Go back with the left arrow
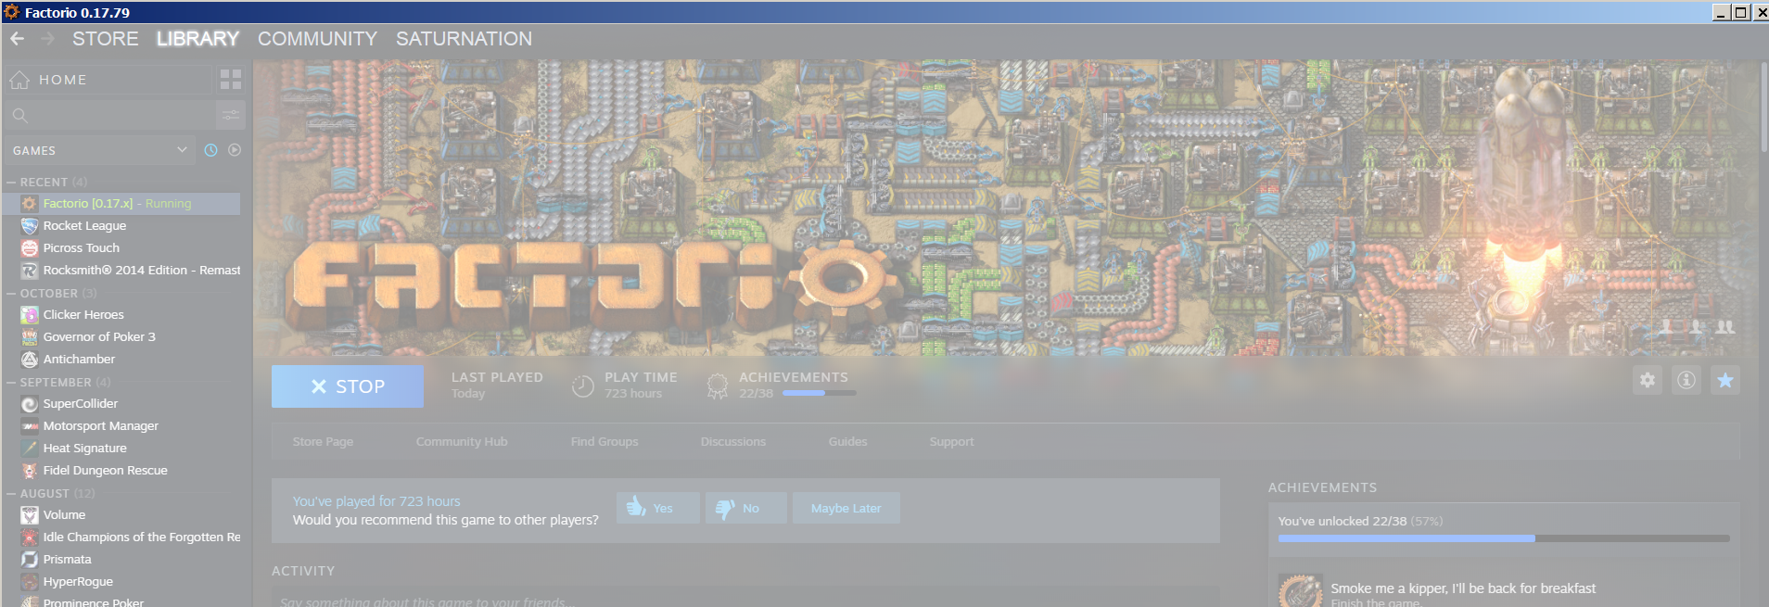Image resolution: width=1769 pixels, height=607 pixels. (x=17, y=38)
